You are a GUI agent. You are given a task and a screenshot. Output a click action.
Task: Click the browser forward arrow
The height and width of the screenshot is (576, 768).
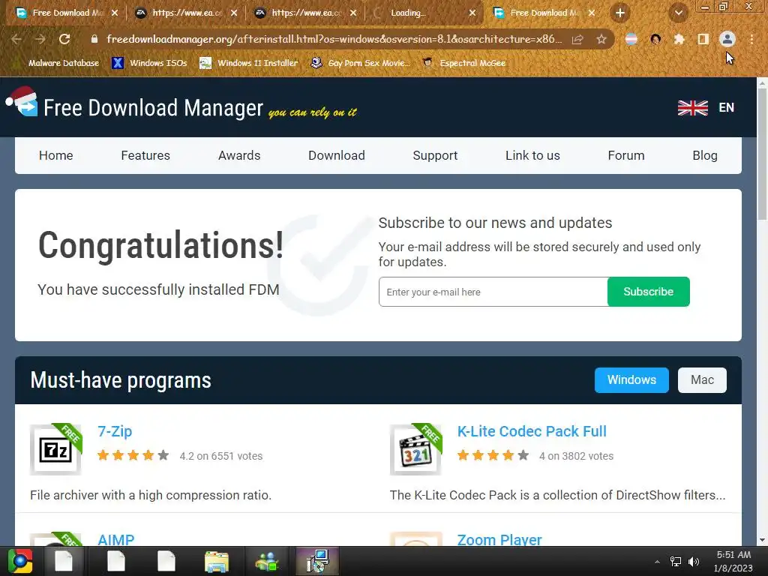pos(40,39)
